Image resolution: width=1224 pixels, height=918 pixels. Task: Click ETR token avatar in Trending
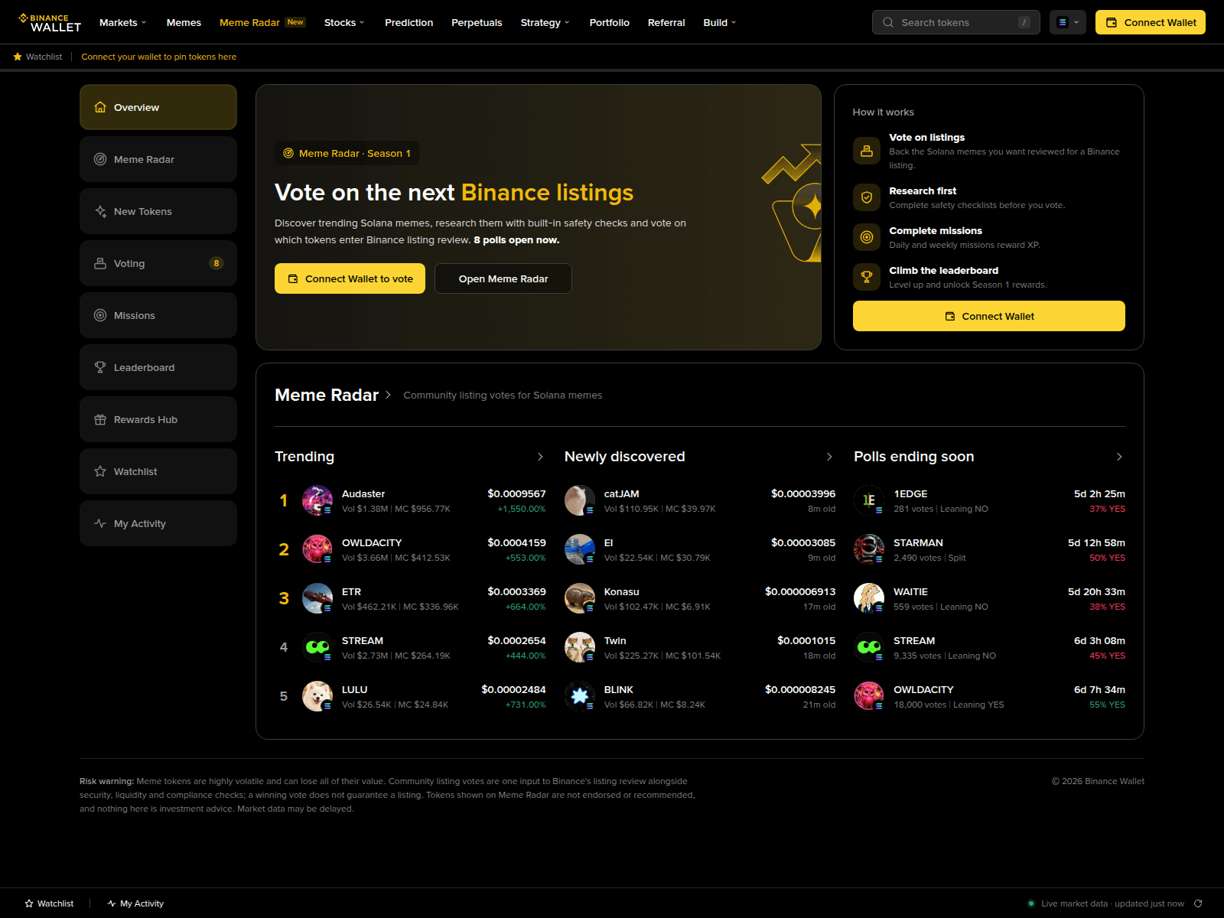(317, 598)
